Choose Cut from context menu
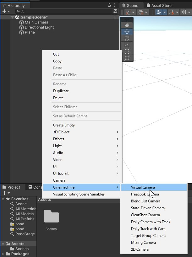Viewport: 192px width, 257px height. pos(82,54)
